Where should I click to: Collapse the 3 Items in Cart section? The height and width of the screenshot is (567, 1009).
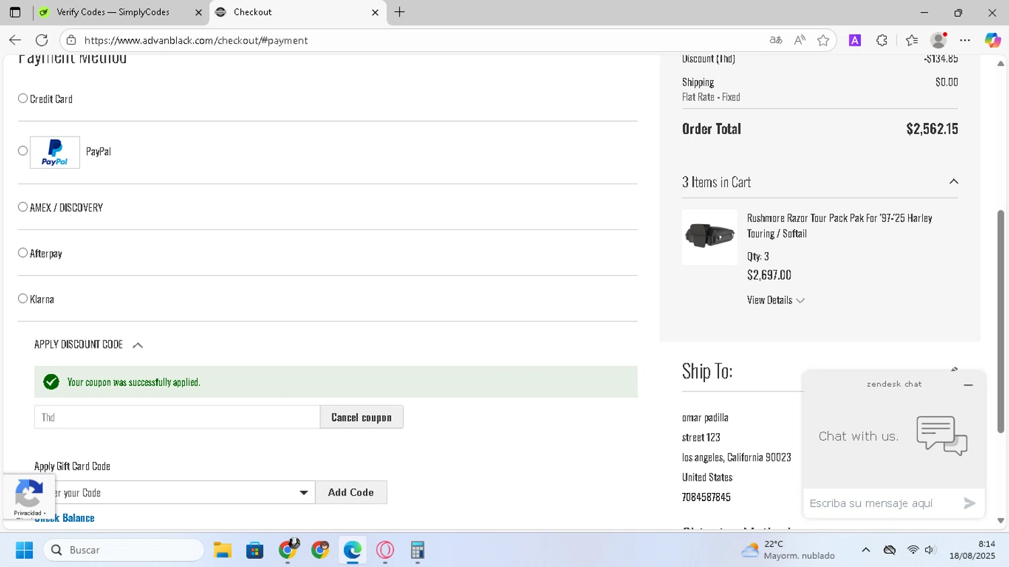click(x=953, y=182)
